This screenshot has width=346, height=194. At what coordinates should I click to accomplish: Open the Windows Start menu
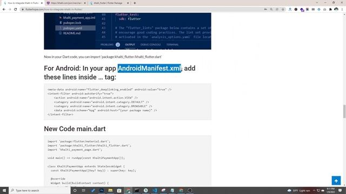click(x=4, y=190)
